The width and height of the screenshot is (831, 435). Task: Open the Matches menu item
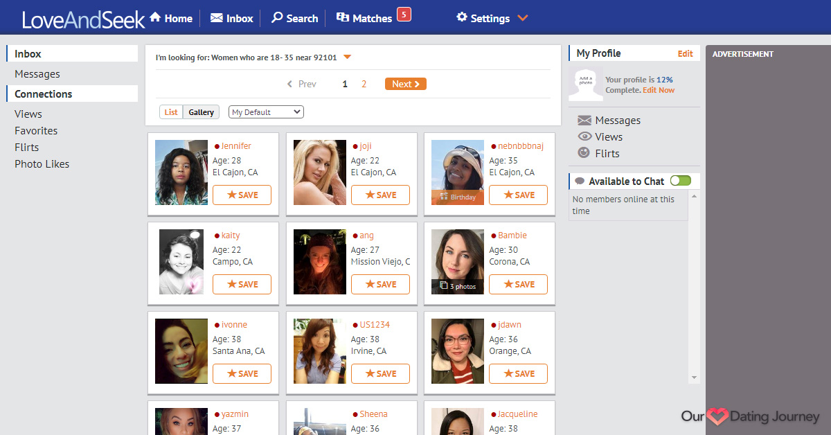click(364, 18)
